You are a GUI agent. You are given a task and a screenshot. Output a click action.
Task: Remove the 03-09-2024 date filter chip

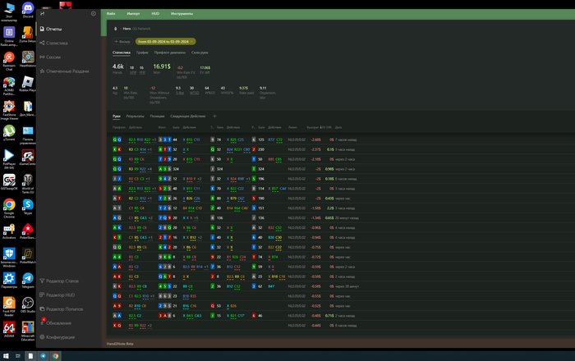click(191, 41)
